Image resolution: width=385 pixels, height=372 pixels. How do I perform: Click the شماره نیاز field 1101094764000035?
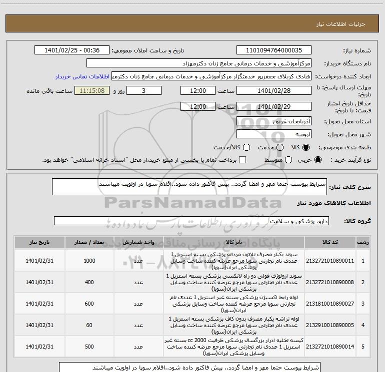(x=274, y=50)
